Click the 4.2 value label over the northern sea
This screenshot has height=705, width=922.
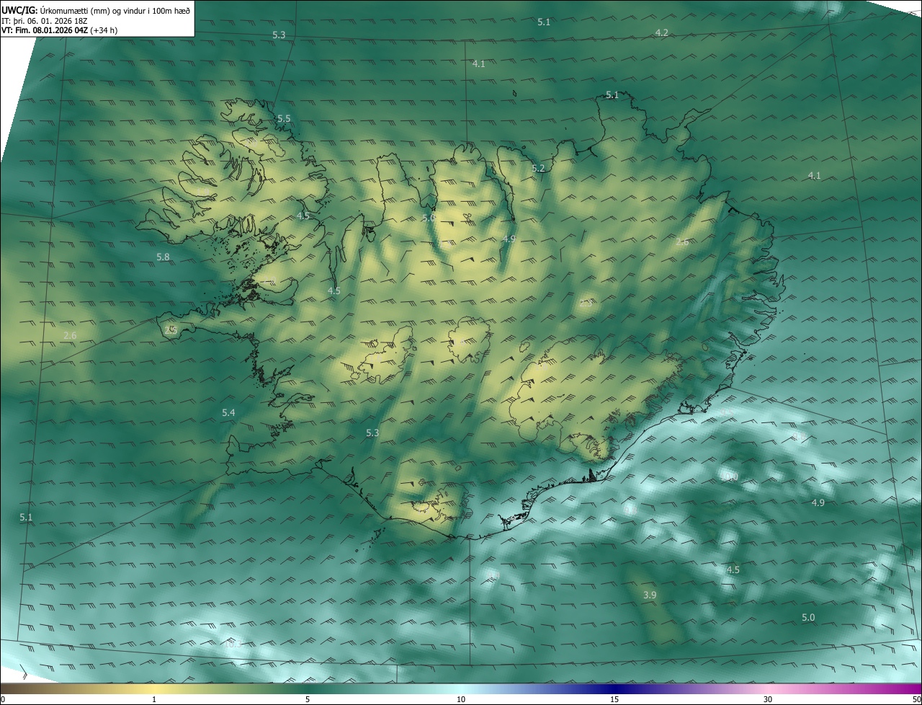tap(661, 32)
